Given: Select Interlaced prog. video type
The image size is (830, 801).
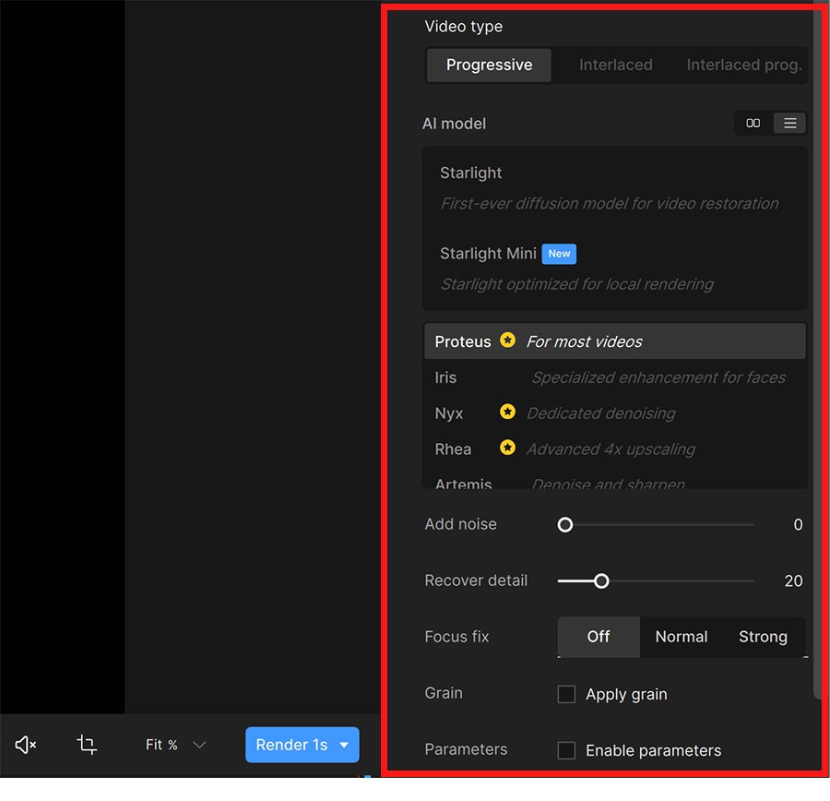Looking at the screenshot, I should pos(743,66).
